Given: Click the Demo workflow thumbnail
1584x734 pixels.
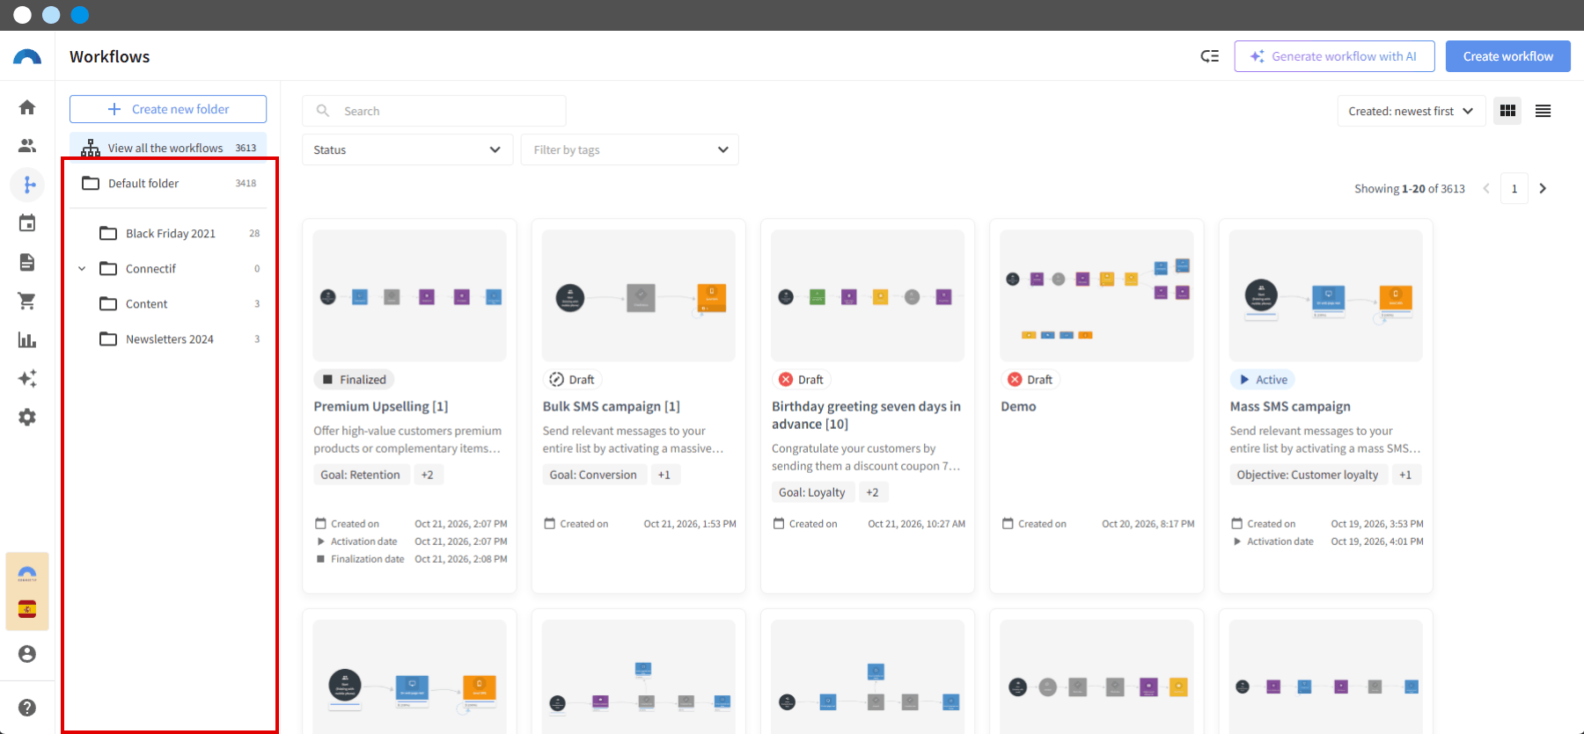Looking at the screenshot, I should [1096, 295].
